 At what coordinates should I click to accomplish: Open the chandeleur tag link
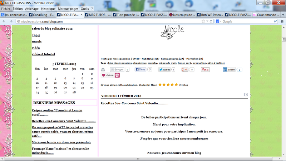(x=140, y=63)
